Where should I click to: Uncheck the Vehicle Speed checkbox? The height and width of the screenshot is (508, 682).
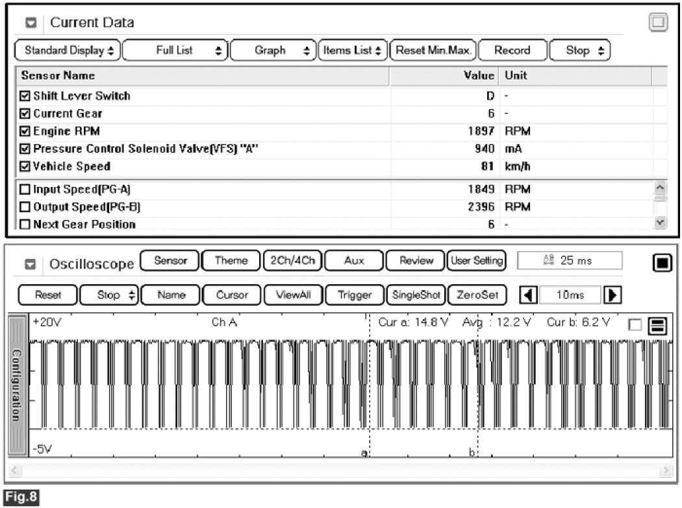25,166
